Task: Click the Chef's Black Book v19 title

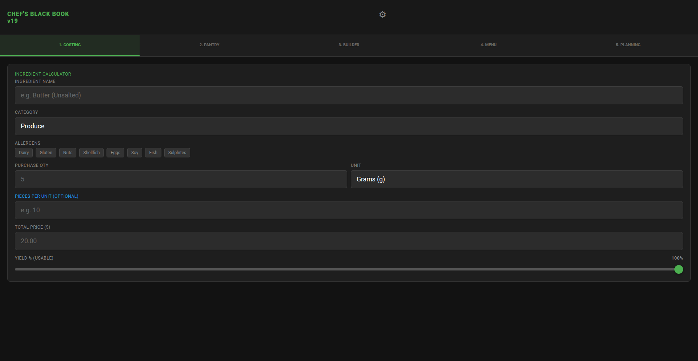Action: tap(38, 17)
